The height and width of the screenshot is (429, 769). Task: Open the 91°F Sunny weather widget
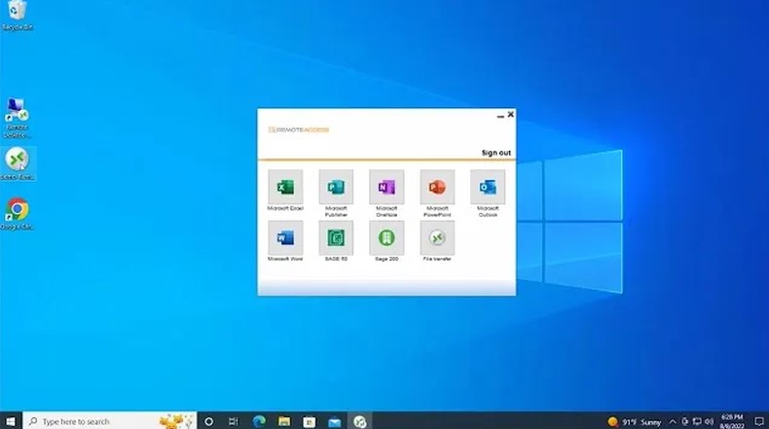coord(634,421)
